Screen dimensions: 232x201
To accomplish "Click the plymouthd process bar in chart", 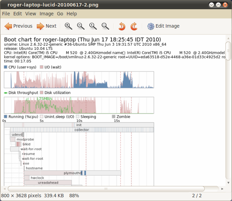I will click(72, 173).
